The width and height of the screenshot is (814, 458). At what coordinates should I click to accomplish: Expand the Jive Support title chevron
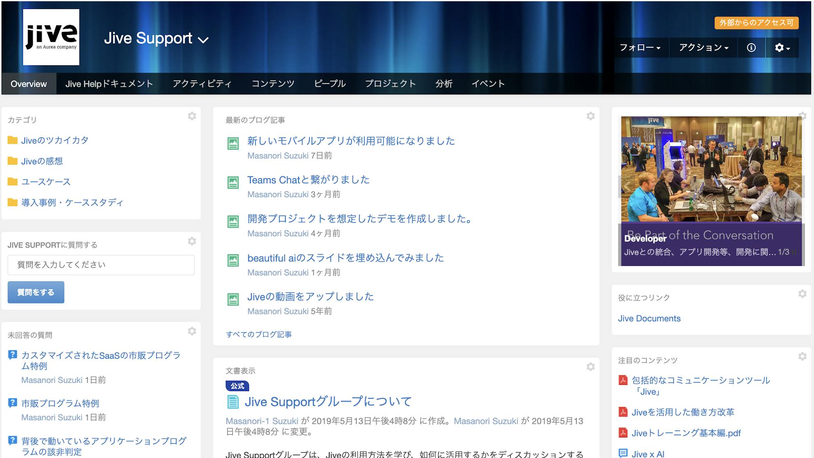point(203,40)
